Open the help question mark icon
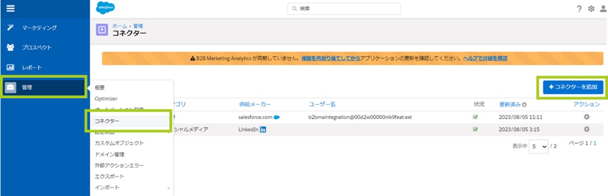The image size is (608, 196). 579,9
